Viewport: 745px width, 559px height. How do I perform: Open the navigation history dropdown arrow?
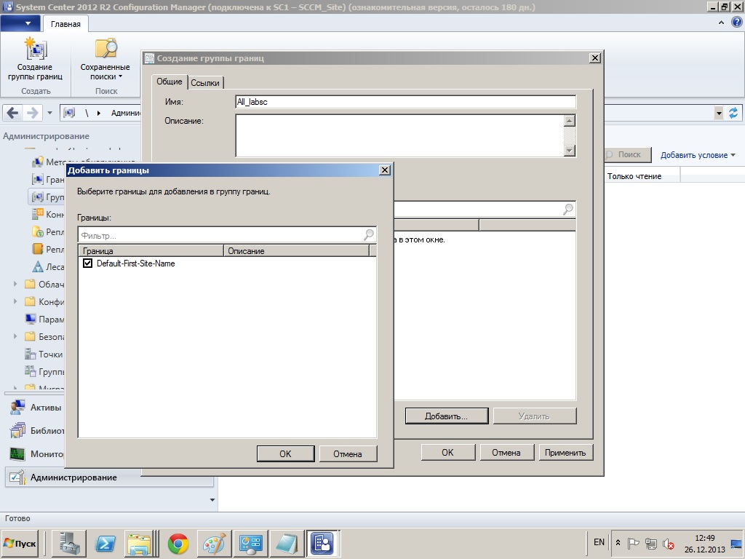click(x=50, y=113)
